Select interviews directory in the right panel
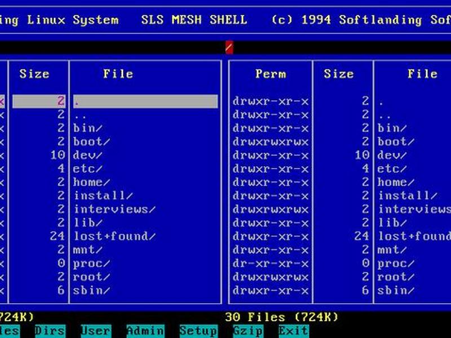This screenshot has height=338, width=451. 414,209
